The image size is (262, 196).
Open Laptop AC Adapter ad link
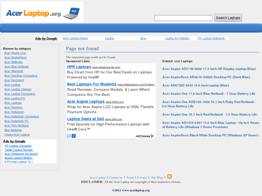click(x=177, y=38)
